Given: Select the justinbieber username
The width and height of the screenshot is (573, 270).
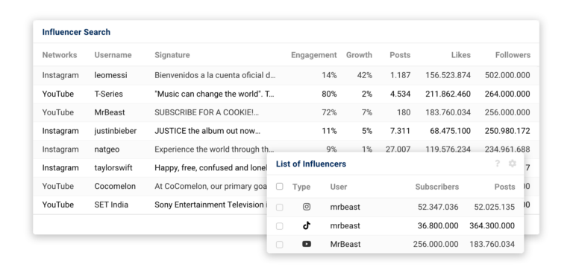Looking at the screenshot, I should (116, 131).
